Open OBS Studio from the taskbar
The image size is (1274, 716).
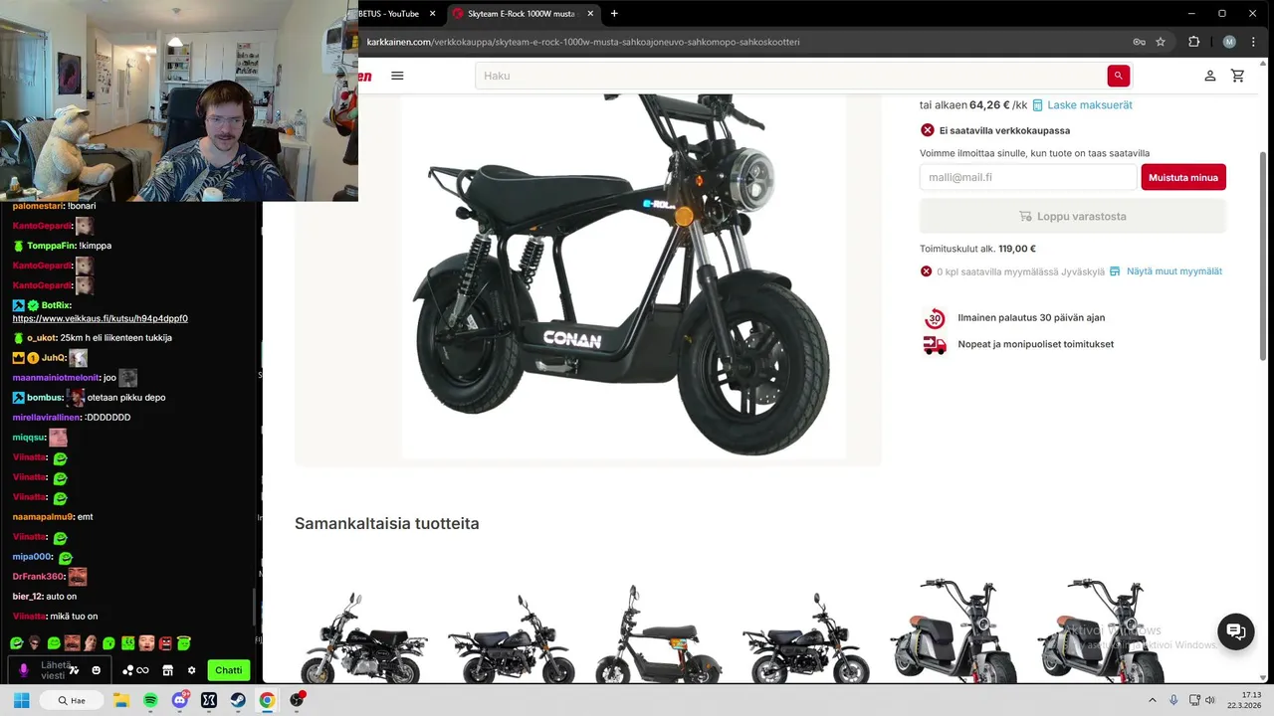pyautogui.click(x=297, y=700)
